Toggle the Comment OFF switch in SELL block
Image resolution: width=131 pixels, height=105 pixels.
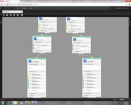30,91
